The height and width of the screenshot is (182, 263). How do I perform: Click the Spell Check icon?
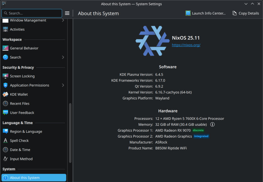(5, 141)
